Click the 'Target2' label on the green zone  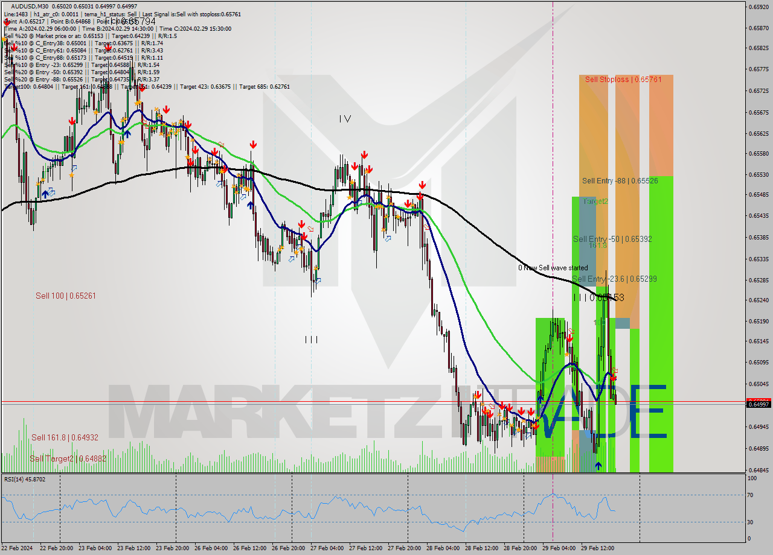tap(595, 201)
